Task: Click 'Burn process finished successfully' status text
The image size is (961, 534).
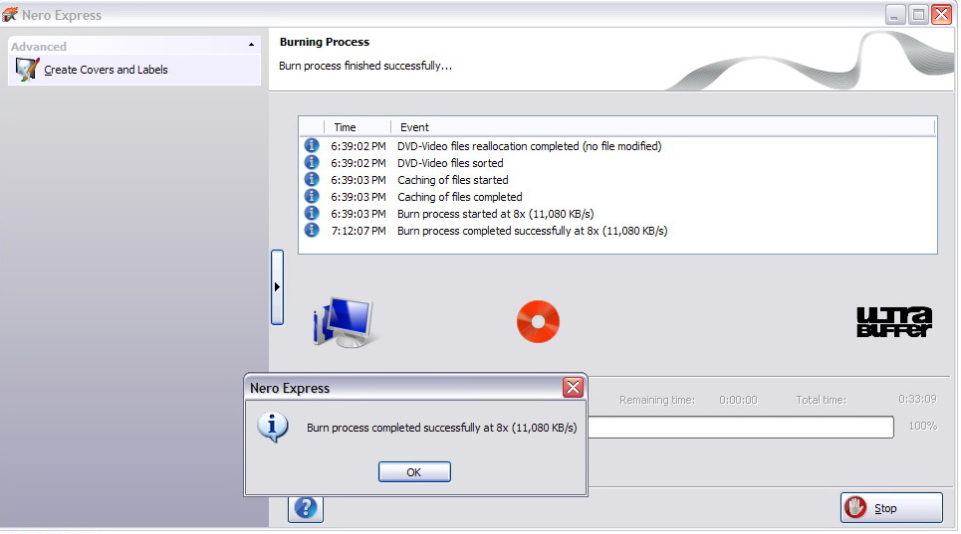Action: click(365, 66)
